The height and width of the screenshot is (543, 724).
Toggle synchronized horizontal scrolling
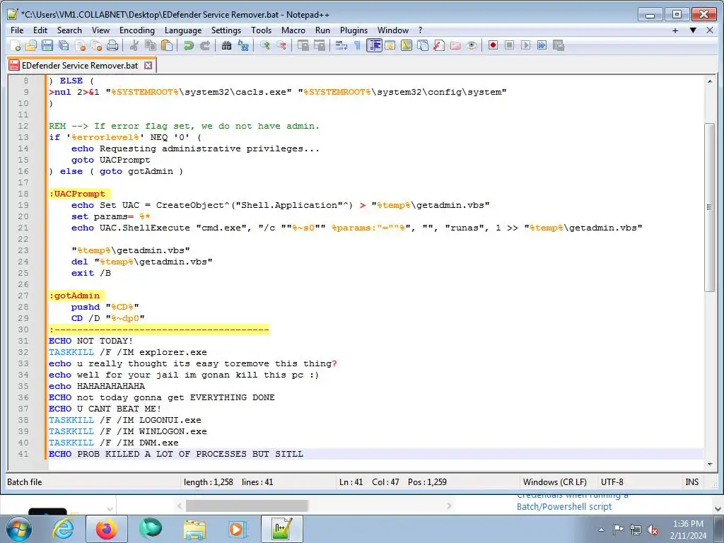(319, 45)
